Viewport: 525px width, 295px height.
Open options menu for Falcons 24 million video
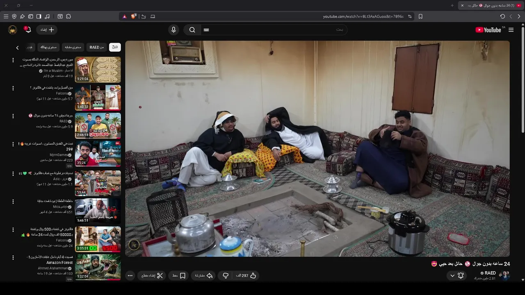pos(13,230)
